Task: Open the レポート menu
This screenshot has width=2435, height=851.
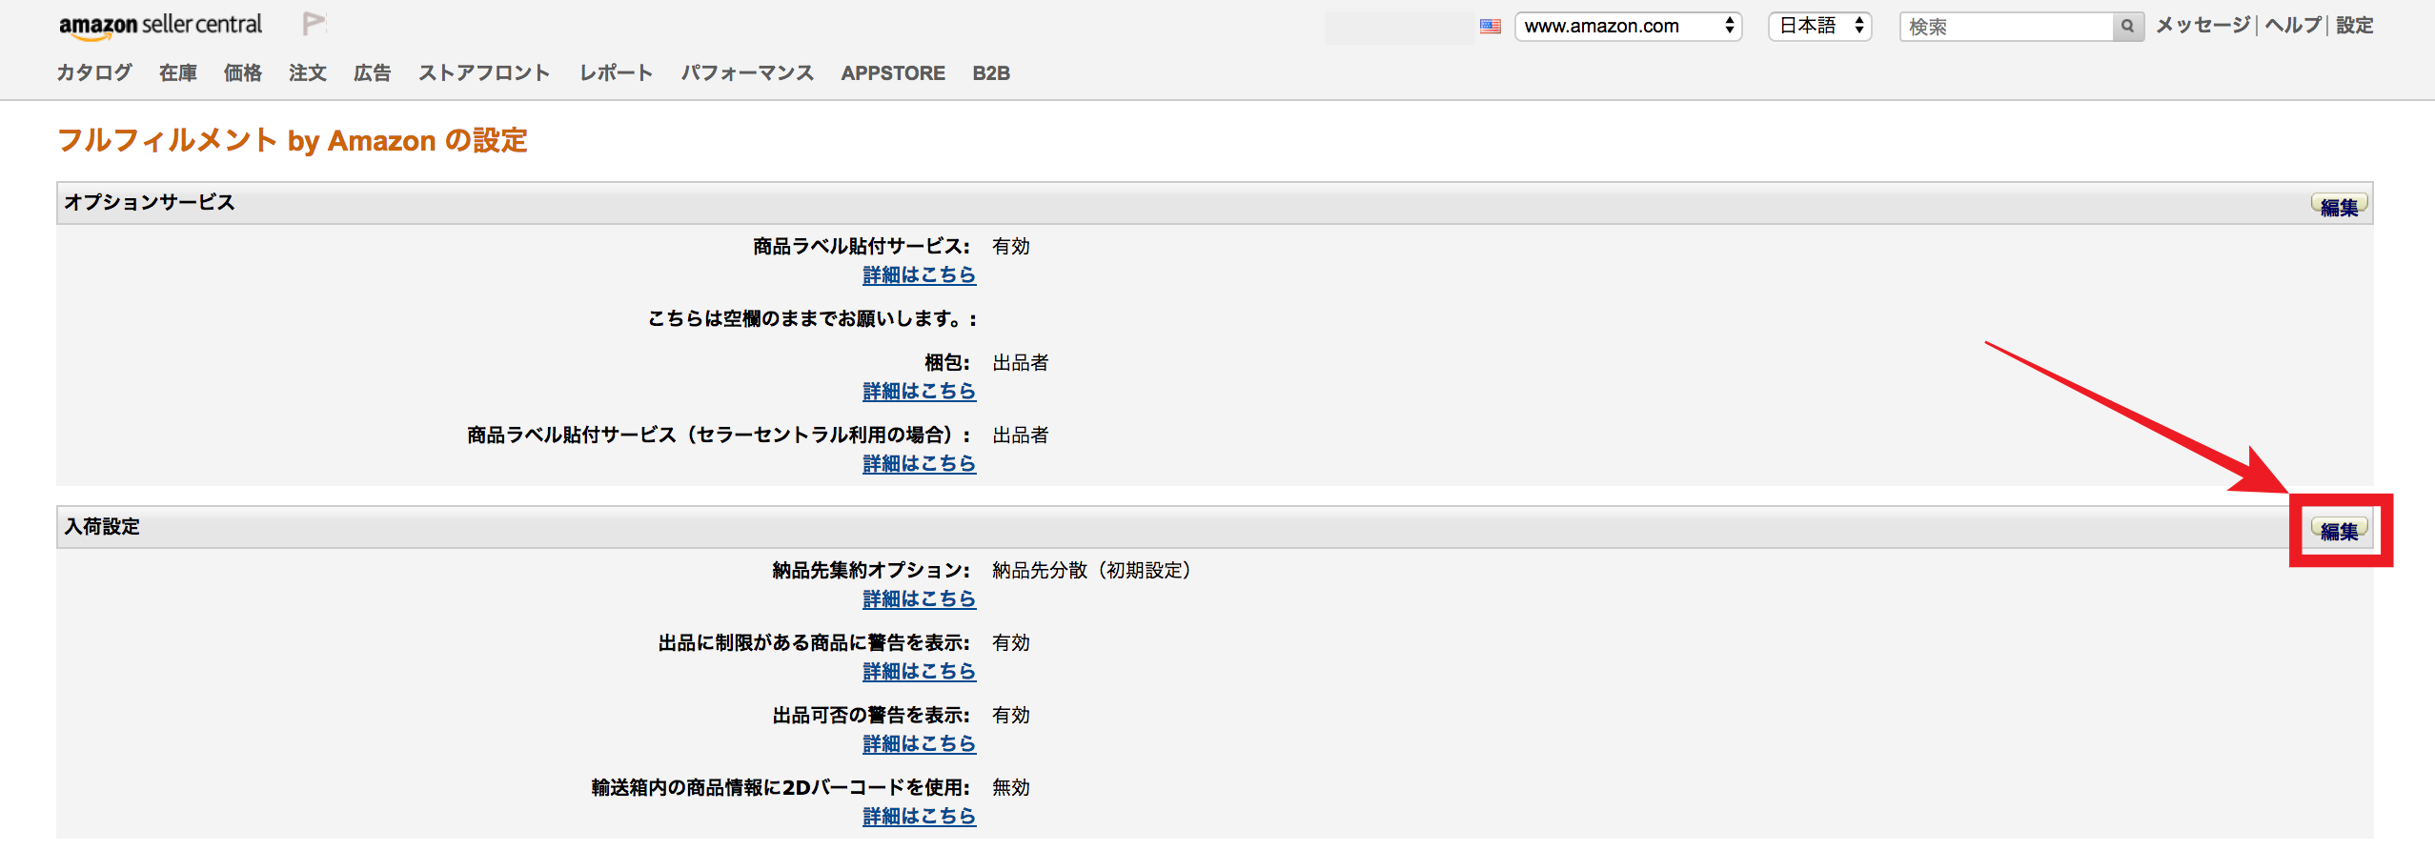Action: (x=616, y=73)
